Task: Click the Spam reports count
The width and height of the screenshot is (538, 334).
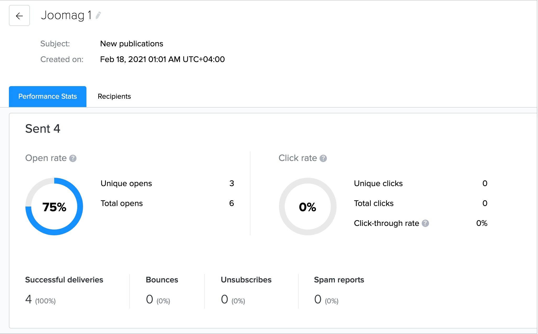Action: click(x=318, y=299)
